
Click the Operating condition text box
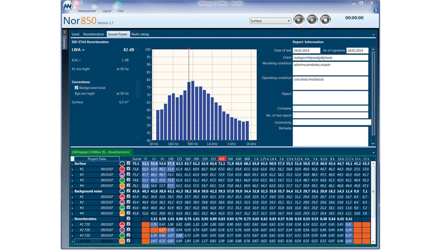pyautogui.click(x=330, y=83)
